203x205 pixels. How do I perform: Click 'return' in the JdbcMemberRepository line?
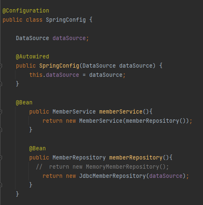tap(53, 176)
